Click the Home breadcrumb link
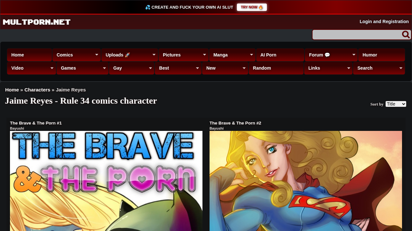The width and height of the screenshot is (412, 231). pyautogui.click(x=12, y=90)
